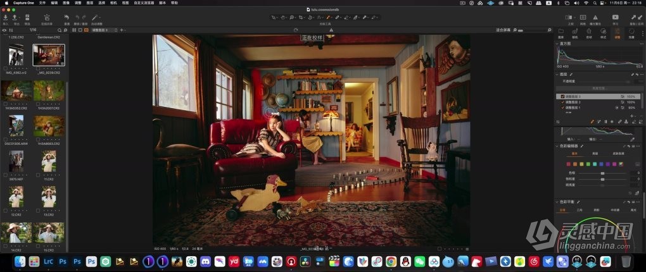The width and height of the screenshot is (646, 272).
Task: Click the Reset adjustments icon
Action: click(x=66, y=18)
